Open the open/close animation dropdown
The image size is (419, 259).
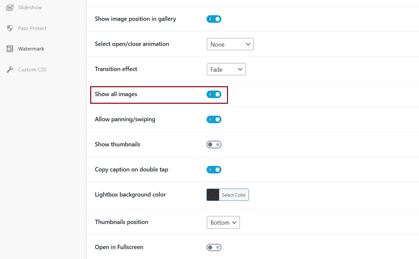click(230, 44)
